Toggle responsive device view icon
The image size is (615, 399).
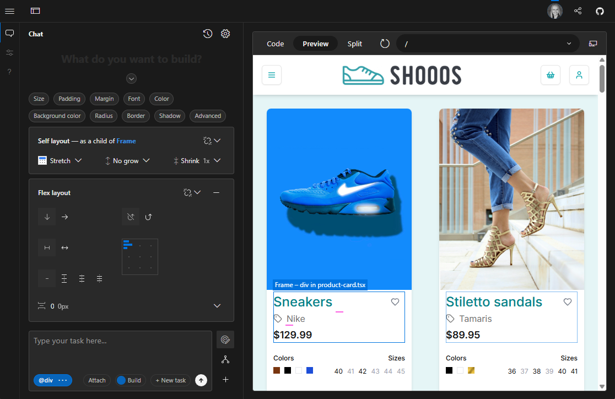click(593, 44)
